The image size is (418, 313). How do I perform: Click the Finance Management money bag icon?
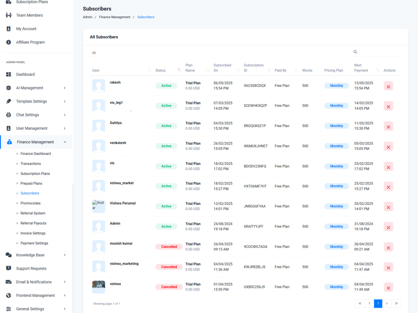(x=9, y=142)
